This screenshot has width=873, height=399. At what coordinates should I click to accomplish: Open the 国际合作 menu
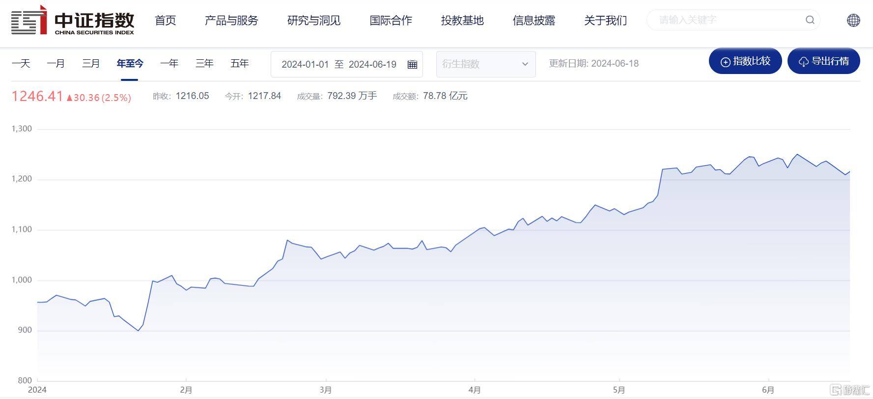pyautogui.click(x=391, y=21)
